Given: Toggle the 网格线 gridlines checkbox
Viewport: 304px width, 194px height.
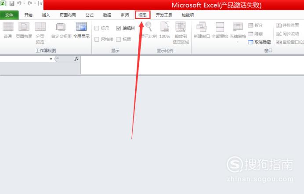Looking at the screenshot, I should click(97, 40).
